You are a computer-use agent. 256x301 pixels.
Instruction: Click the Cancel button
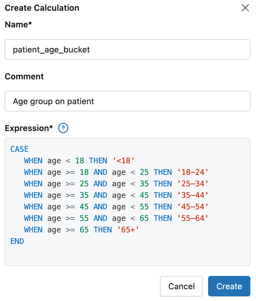coord(181,286)
